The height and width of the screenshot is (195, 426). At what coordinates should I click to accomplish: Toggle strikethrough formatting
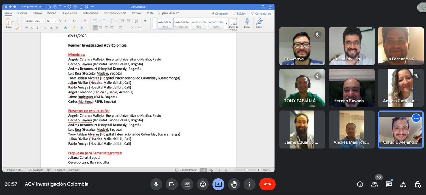45,28
